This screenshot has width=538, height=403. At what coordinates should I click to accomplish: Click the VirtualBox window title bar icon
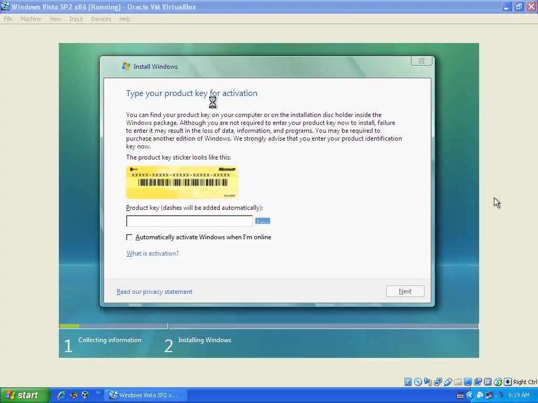coord(5,6)
